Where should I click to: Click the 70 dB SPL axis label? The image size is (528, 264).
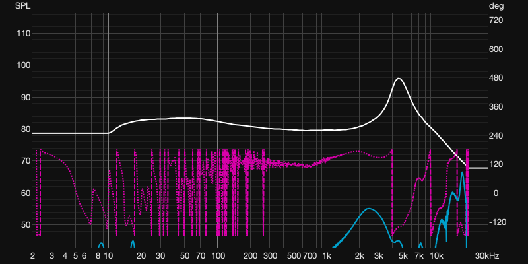point(23,161)
